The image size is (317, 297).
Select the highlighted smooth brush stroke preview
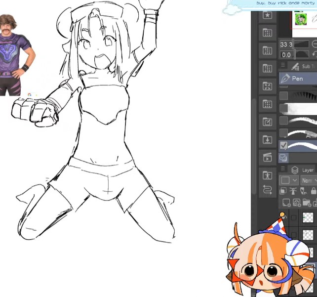(303, 145)
